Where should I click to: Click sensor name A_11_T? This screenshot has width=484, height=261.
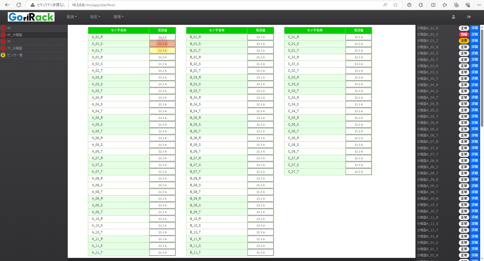point(97,252)
